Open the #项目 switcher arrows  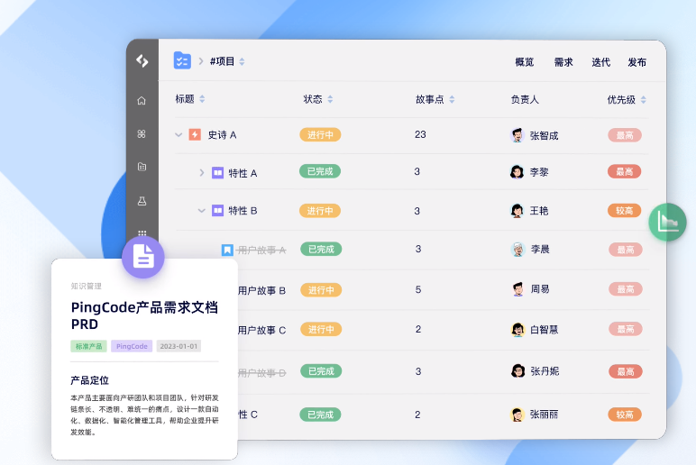242,61
